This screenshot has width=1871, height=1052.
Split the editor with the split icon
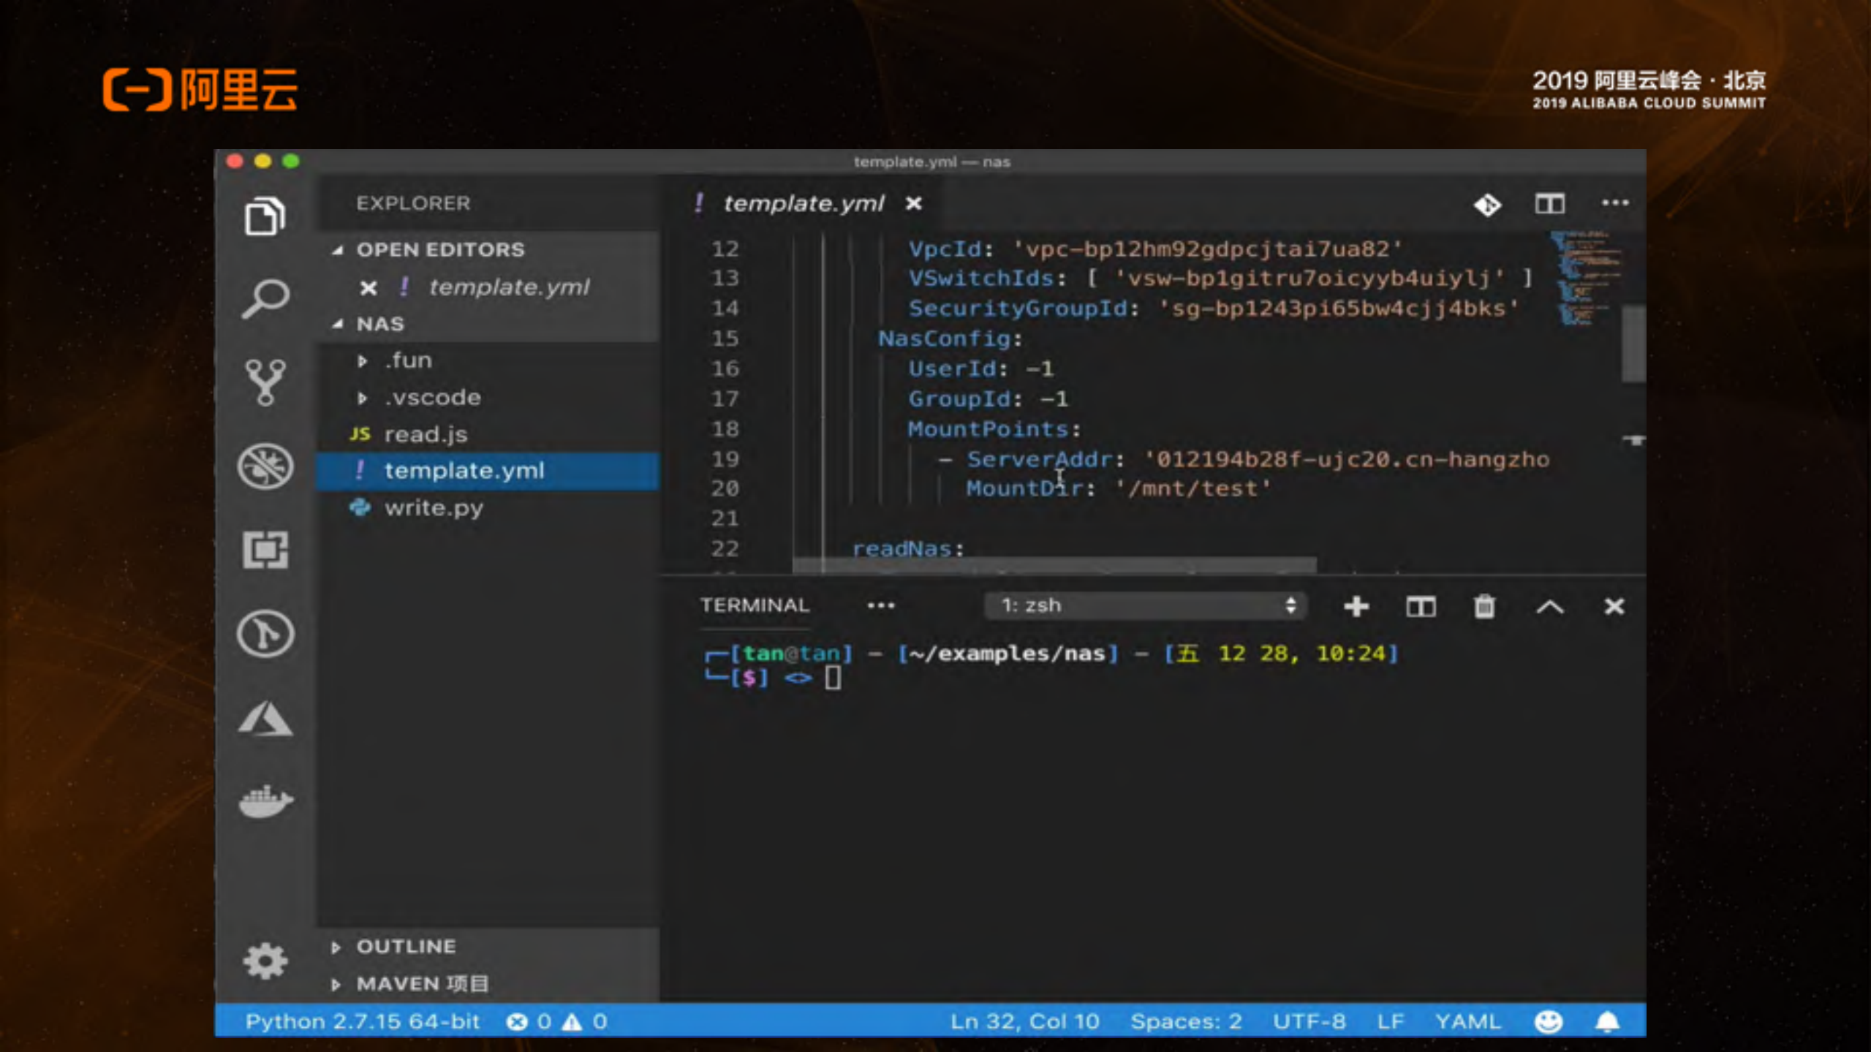pyautogui.click(x=1549, y=204)
